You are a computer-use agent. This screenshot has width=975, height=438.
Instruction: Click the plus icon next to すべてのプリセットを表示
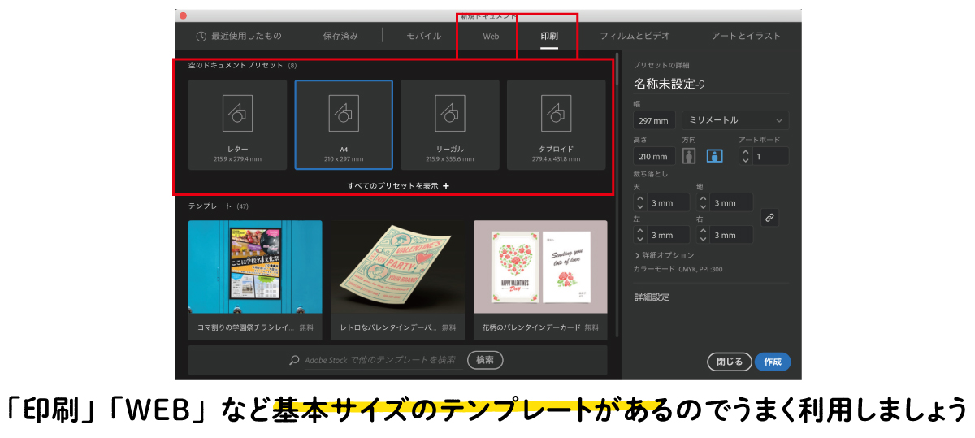click(446, 186)
